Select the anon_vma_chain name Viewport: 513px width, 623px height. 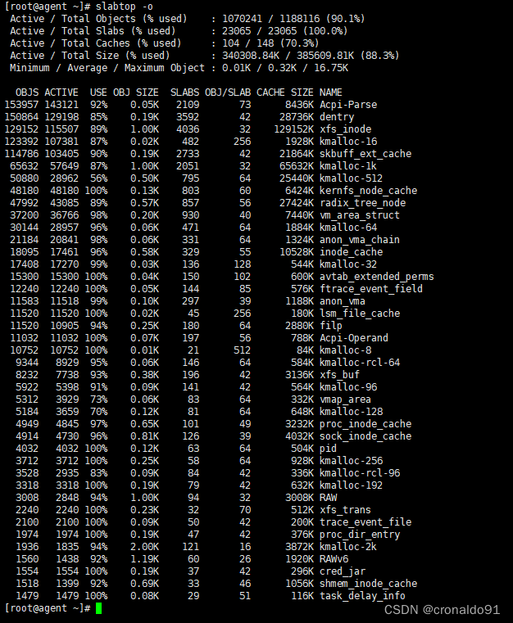click(360, 241)
